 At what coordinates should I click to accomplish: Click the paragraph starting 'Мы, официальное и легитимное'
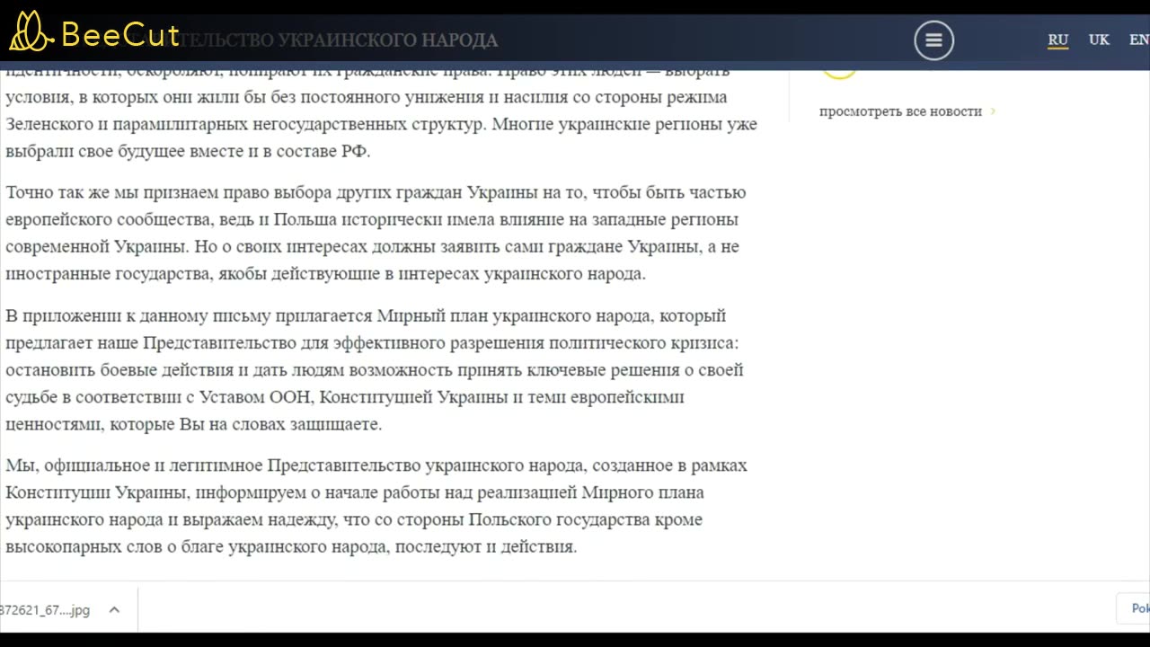coord(377,506)
